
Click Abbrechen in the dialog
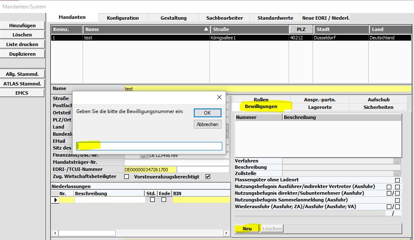pyautogui.click(x=208, y=124)
